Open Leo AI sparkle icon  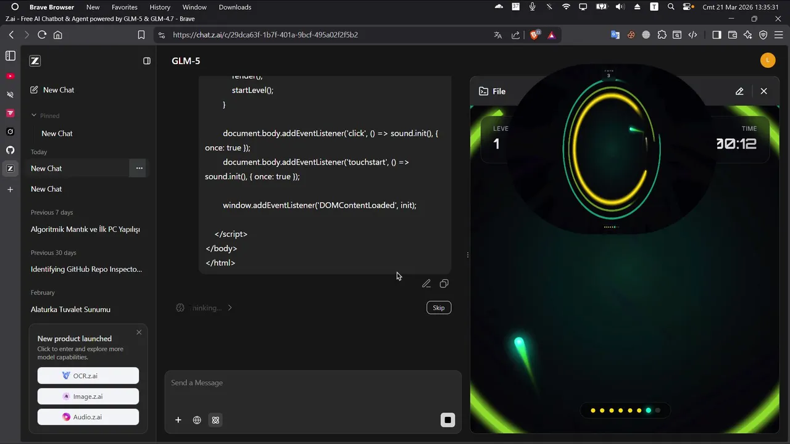click(x=748, y=35)
